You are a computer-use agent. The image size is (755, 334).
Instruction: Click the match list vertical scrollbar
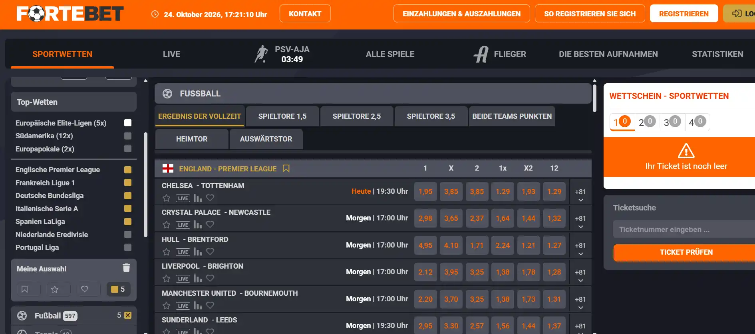(594, 97)
